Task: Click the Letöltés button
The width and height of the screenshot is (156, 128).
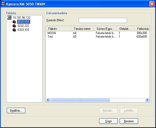Action: coord(129,111)
